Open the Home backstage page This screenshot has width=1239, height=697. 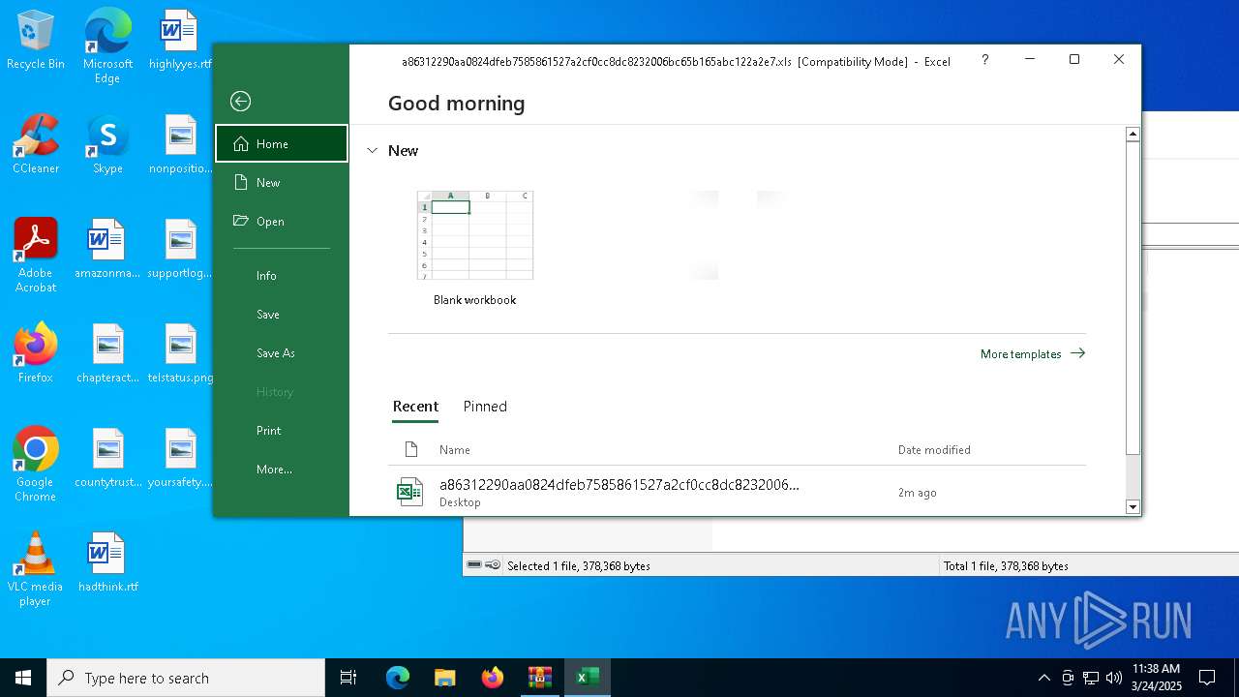pyautogui.click(x=282, y=143)
